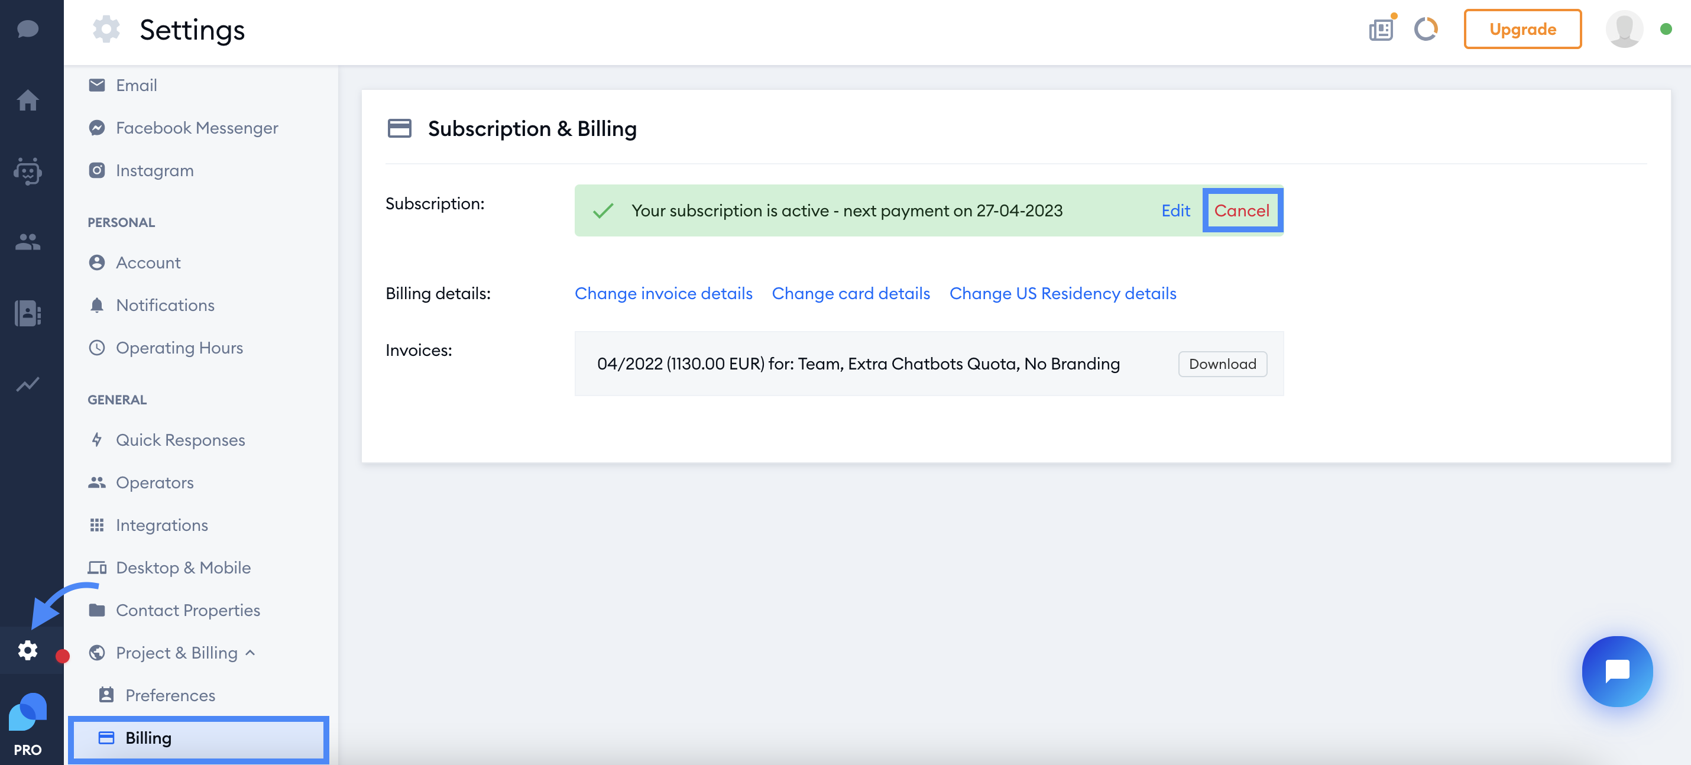The height and width of the screenshot is (765, 1691).
Task: Click Edit subscription link
Action: pos(1175,210)
